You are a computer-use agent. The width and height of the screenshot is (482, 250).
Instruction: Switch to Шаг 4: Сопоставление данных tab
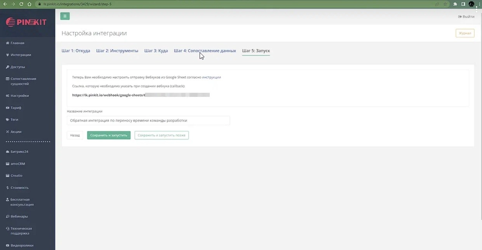point(205,51)
